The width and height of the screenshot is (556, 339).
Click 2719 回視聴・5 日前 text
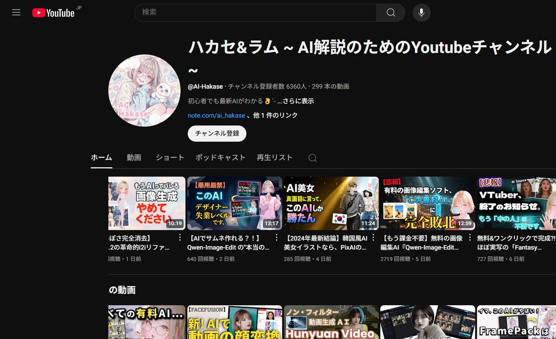pos(405,259)
